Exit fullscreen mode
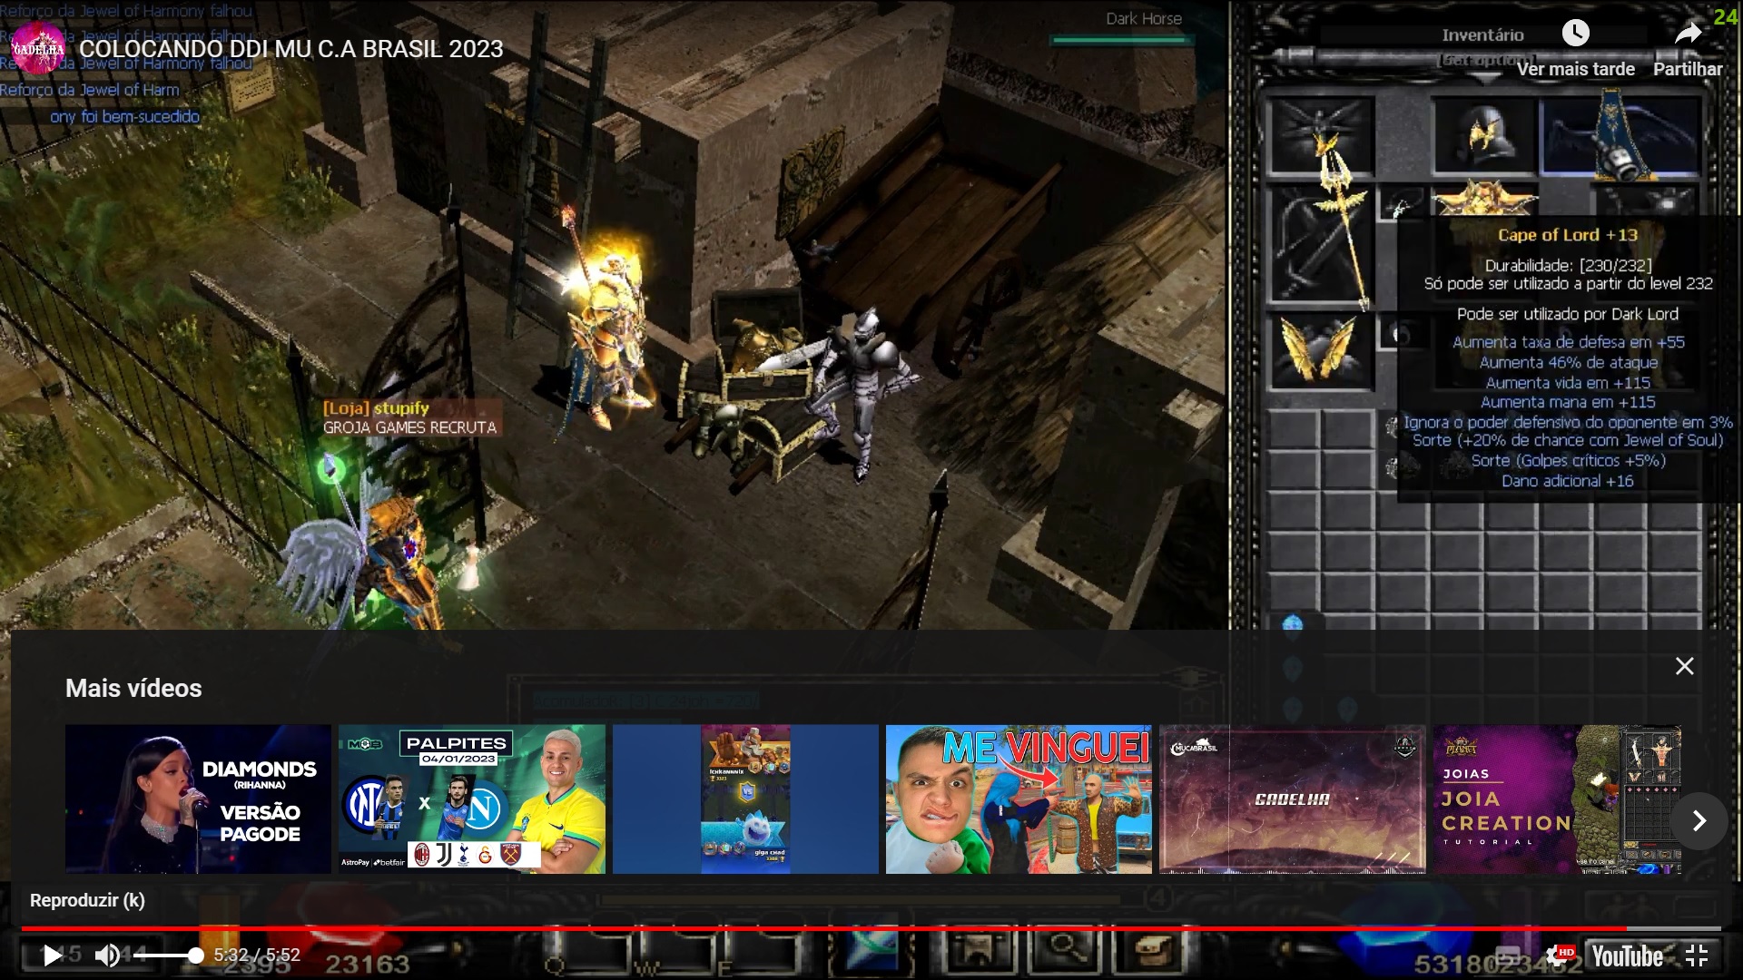Viewport: 1743px width, 980px height. [x=1696, y=955]
